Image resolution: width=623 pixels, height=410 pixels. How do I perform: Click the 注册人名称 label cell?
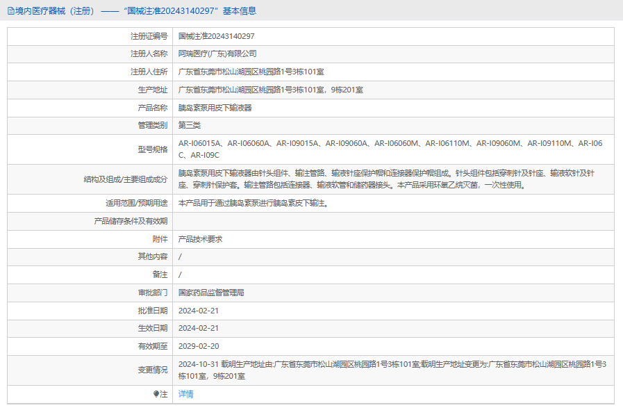[x=90, y=54]
